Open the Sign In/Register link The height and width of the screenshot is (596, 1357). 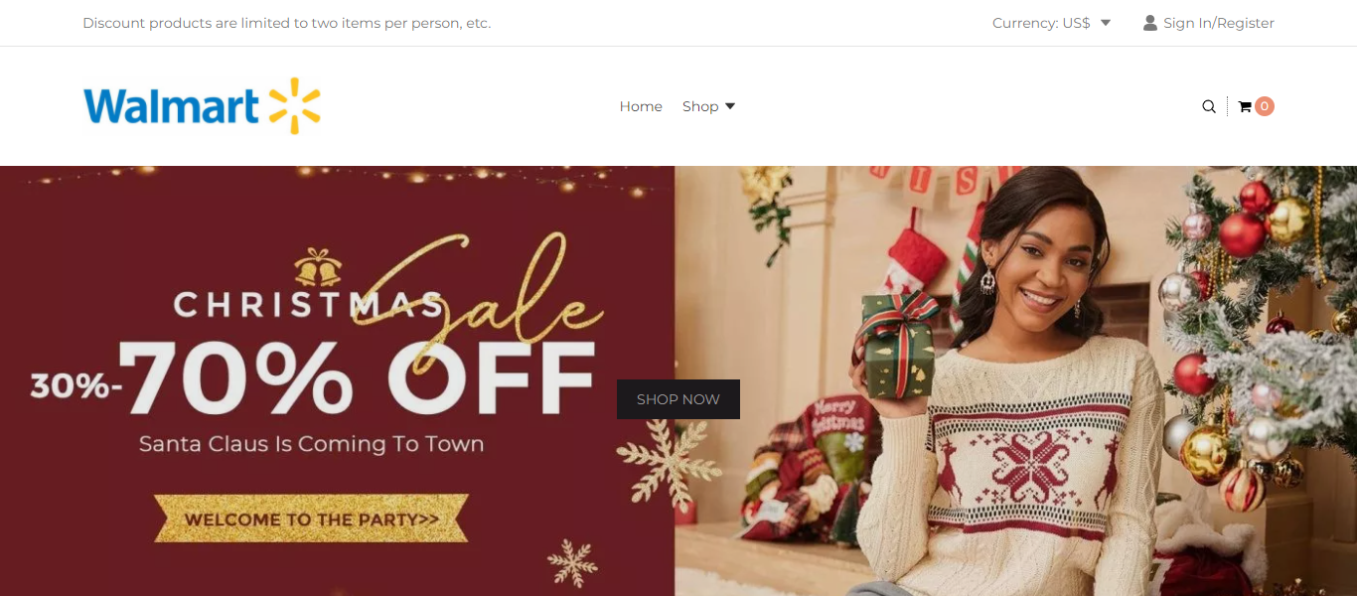tap(1219, 23)
